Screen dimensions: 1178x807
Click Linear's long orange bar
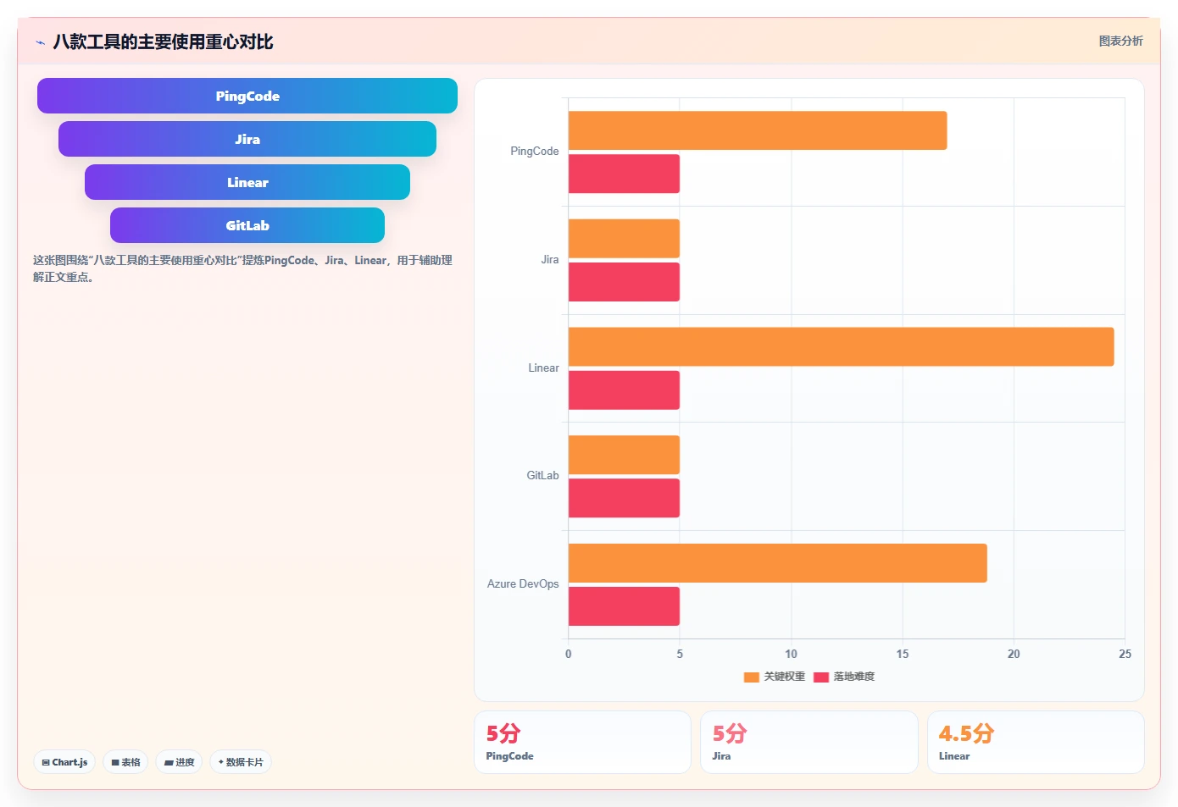click(x=841, y=346)
